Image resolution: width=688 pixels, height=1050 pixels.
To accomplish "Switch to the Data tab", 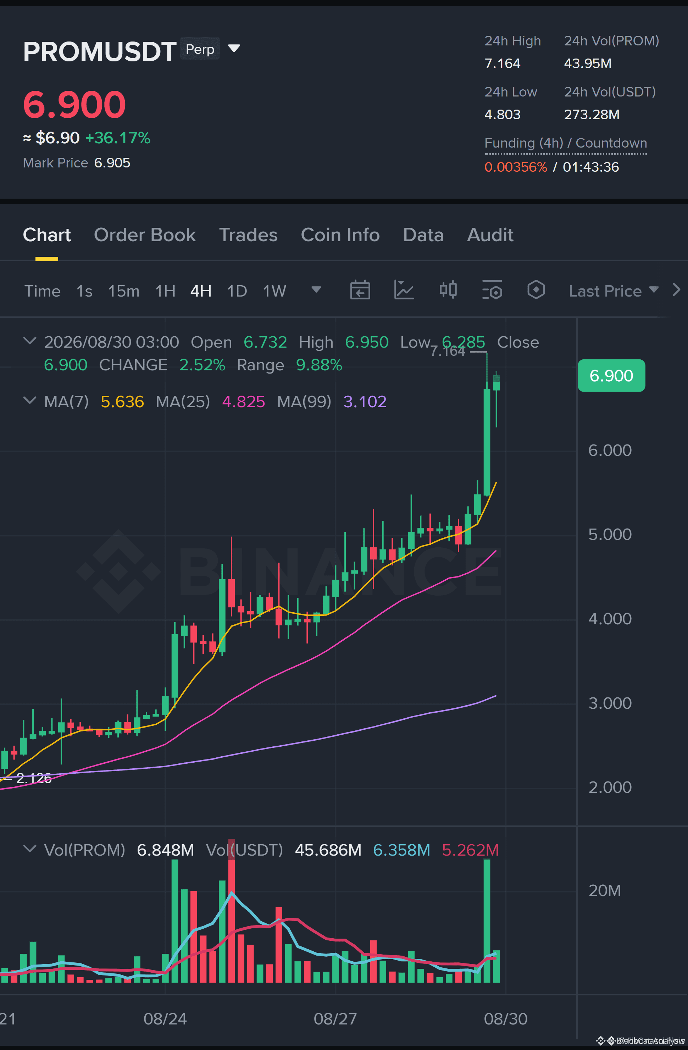I will [x=423, y=235].
